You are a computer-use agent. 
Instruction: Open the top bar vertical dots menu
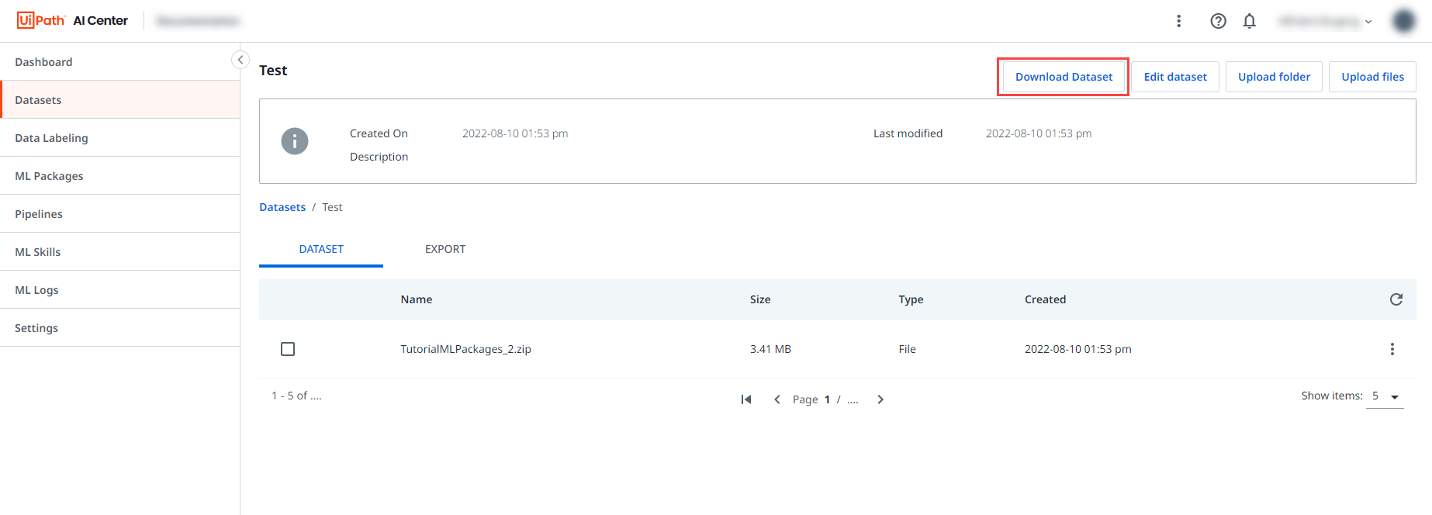pos(1178,21)
